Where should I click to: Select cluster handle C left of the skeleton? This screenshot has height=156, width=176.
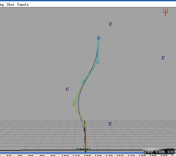(x=67, y=89)
